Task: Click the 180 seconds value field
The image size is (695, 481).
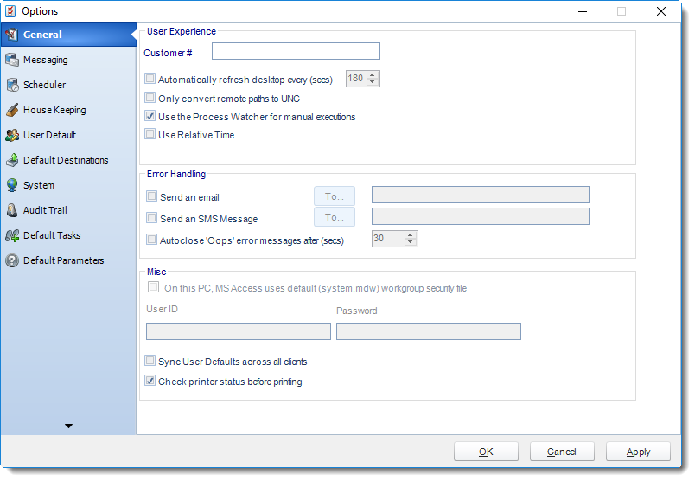Action: pos(357,79)
